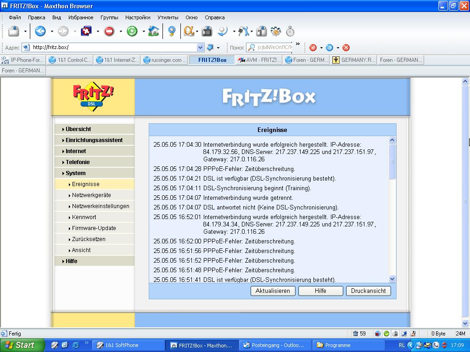Click the Druckansicht button

tap(369, 291)
